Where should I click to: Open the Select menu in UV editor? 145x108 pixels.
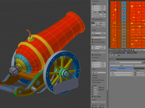tap(119, 50)
